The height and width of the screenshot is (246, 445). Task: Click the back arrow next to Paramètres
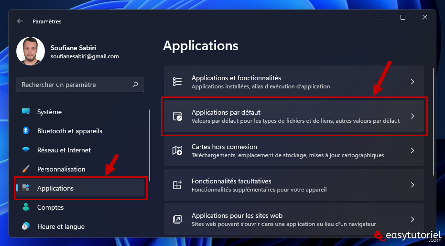click(20, 21)
